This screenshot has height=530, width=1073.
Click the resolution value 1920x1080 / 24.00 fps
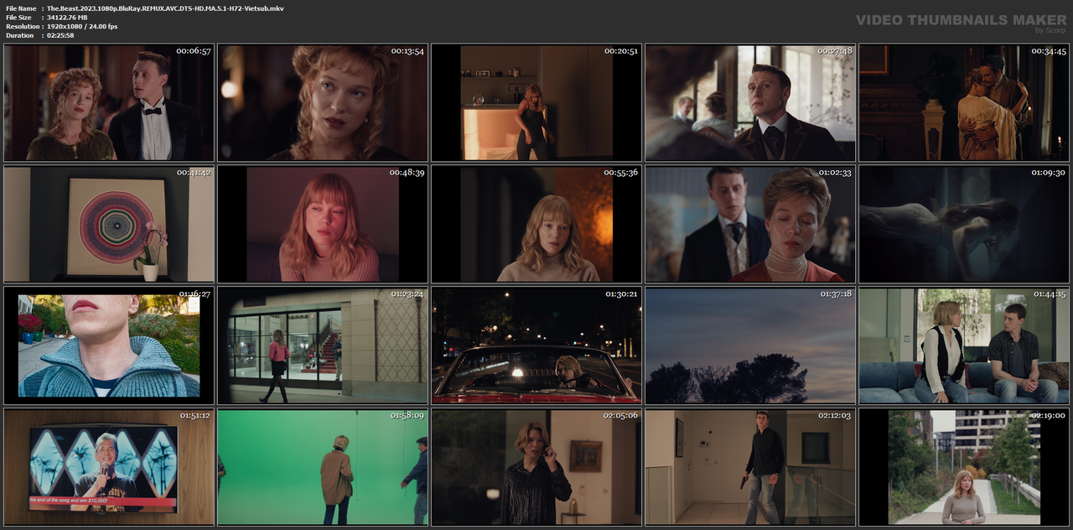coord(82,26)
